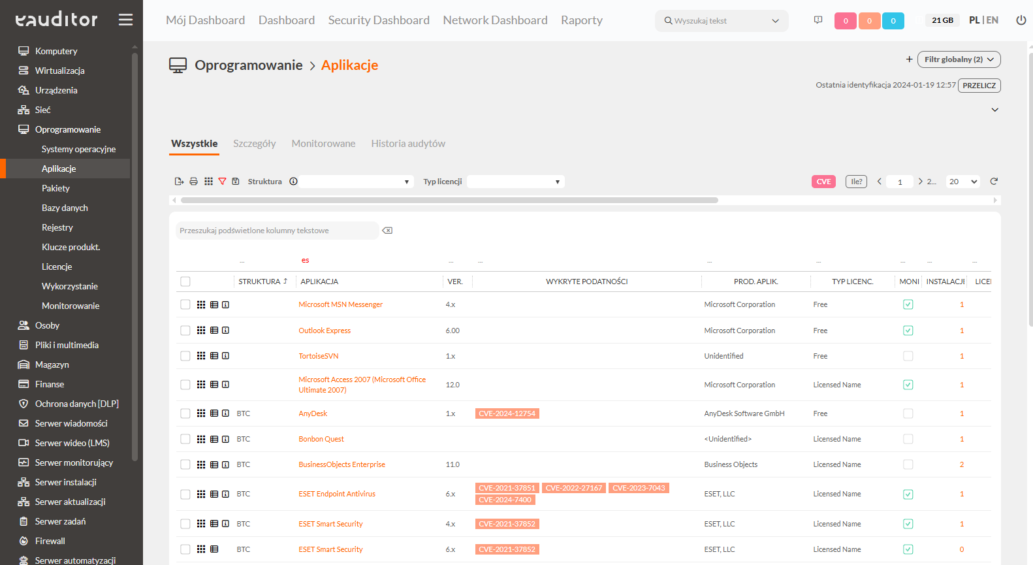Open Systemy operacyjne in the sidebar

(78, 149)
